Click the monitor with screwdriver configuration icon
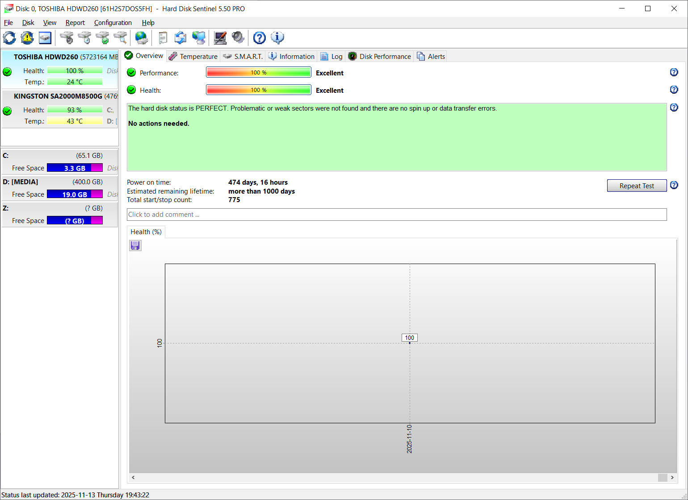Screen dimensions: 688x500 (220, 38)
